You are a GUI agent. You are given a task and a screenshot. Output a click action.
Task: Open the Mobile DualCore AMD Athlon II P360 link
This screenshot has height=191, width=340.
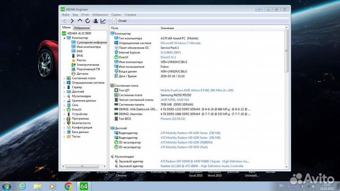coord(197,90)
